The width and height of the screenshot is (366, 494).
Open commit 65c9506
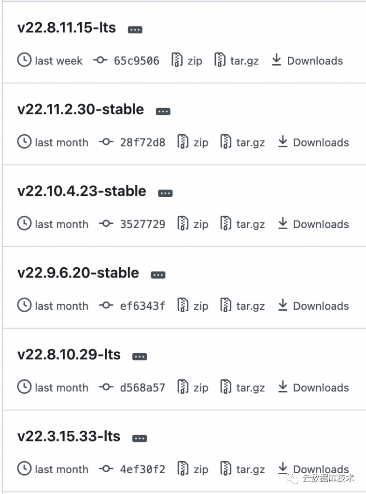(x=136, y=61)
